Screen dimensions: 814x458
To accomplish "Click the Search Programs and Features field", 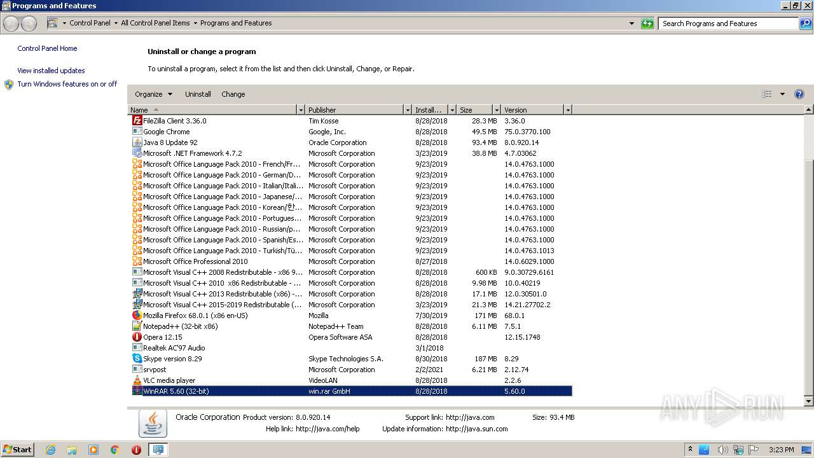I will pos(728,24).
